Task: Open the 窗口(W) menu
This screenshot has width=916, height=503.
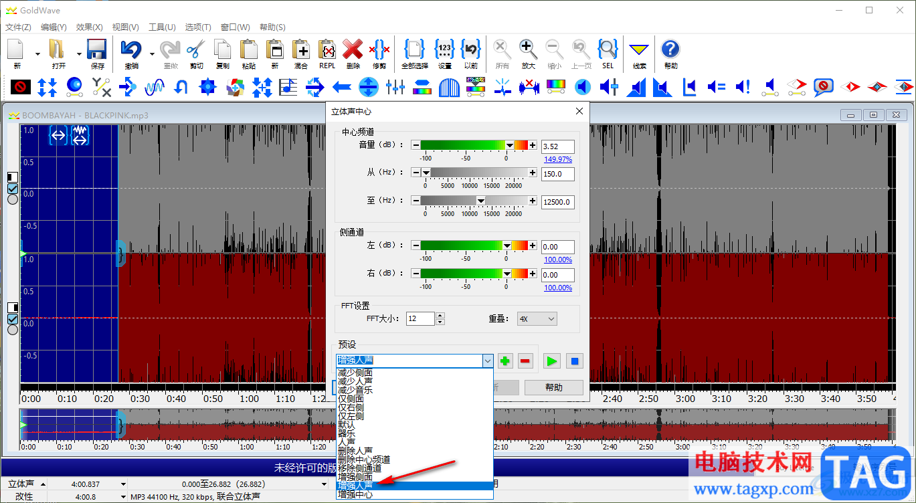Action: point(235,27)
